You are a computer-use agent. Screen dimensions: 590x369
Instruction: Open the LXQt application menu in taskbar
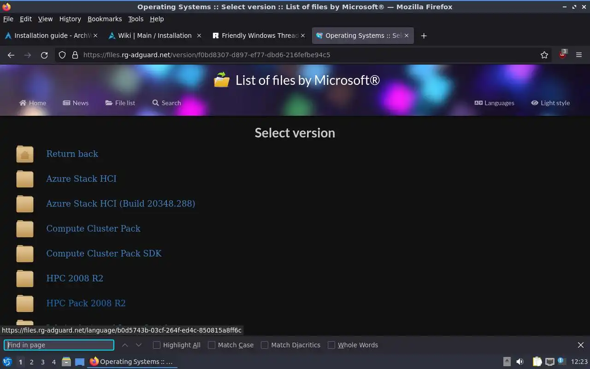7,362
